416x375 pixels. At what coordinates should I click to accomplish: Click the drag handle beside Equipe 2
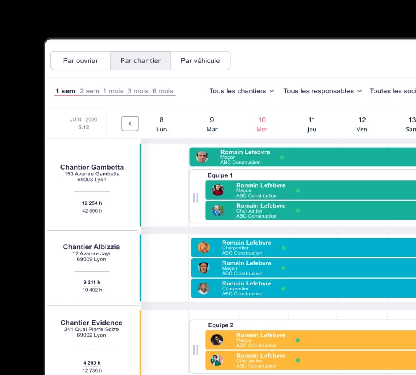coord(196,350)
